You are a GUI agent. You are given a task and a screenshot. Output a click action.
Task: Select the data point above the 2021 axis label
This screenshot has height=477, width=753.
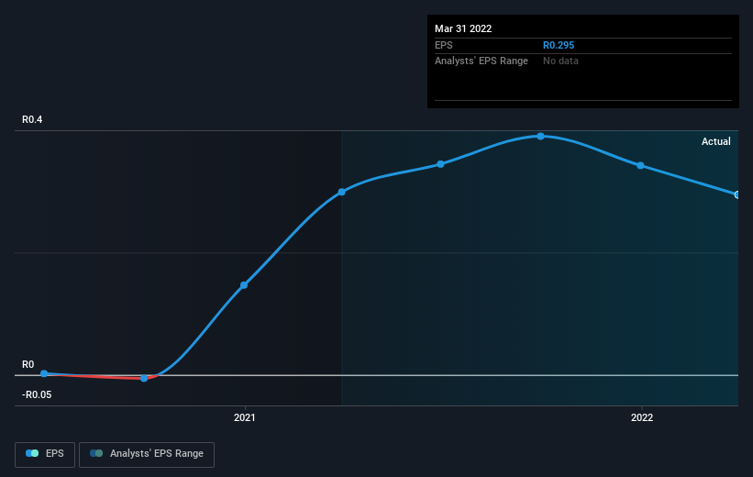pyautogui.click(x=244, y=285)
